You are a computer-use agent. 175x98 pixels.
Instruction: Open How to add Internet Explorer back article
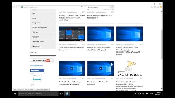(x=100, y=17)
